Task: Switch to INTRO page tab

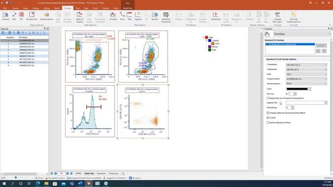Action: click(x=79, y=173)
